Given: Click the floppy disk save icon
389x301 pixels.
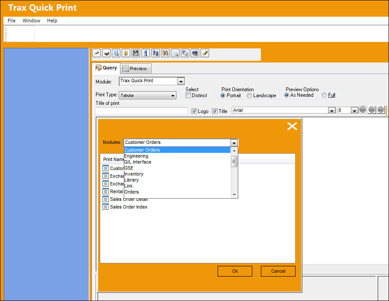Looking at the screenshot, I should [136, 53].
